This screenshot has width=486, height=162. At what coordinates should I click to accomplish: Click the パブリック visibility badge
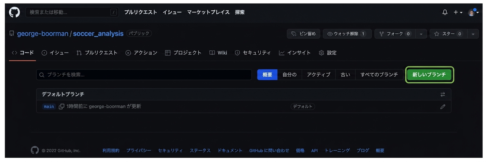click(139, 33)
